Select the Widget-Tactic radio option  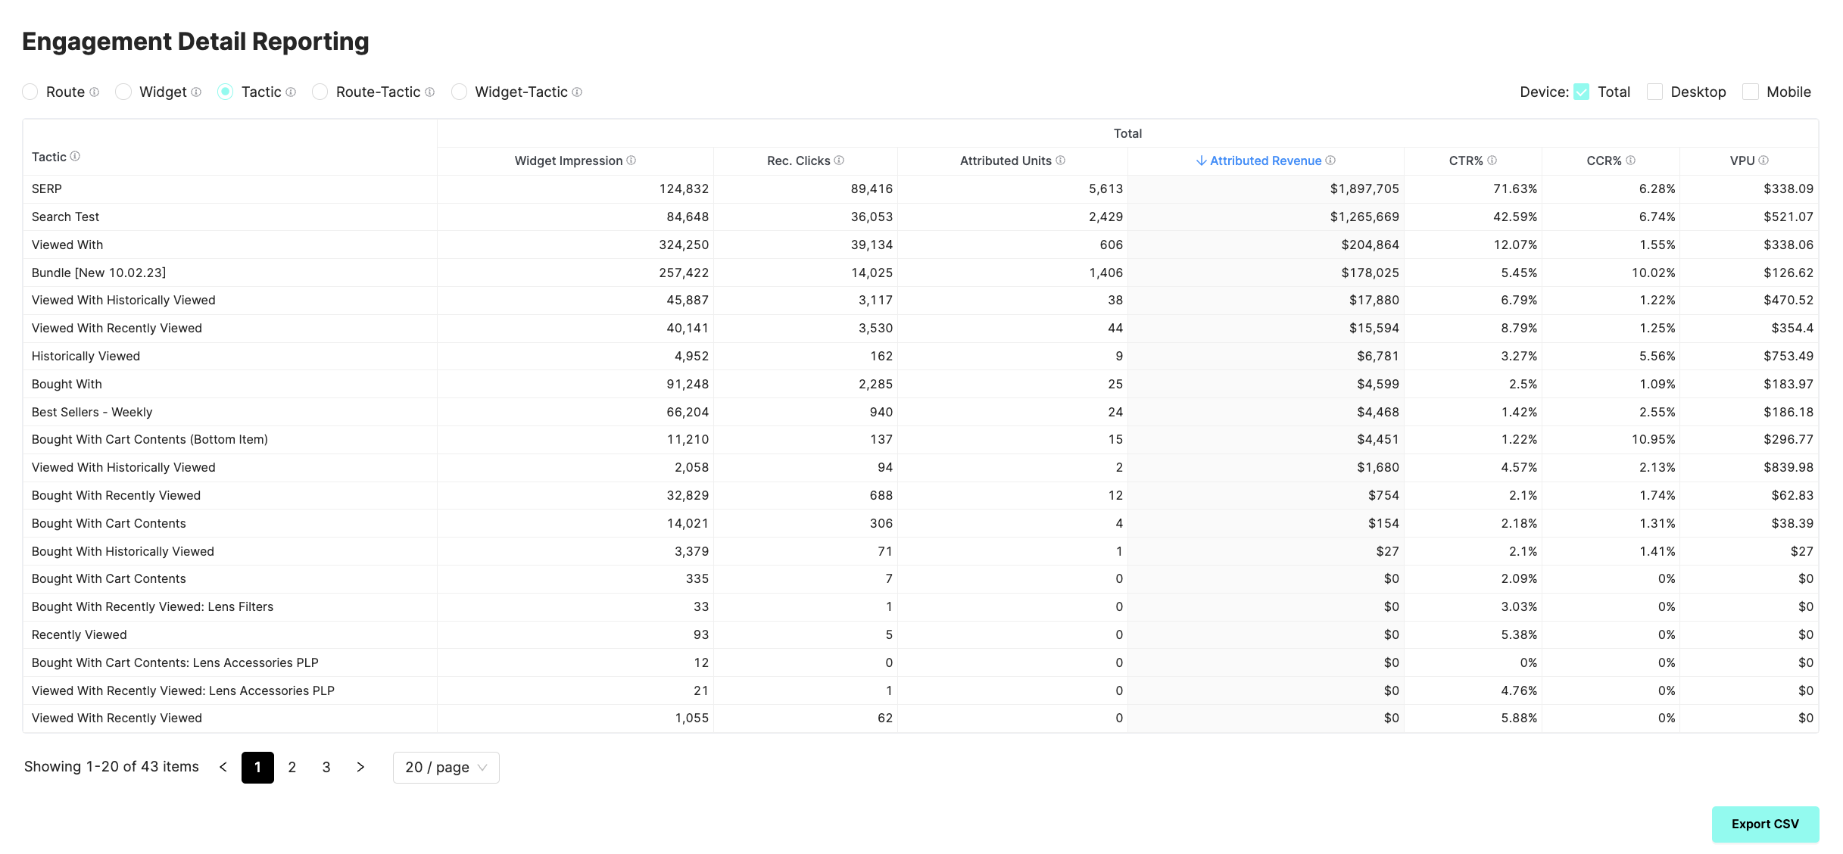pos(459,92)
